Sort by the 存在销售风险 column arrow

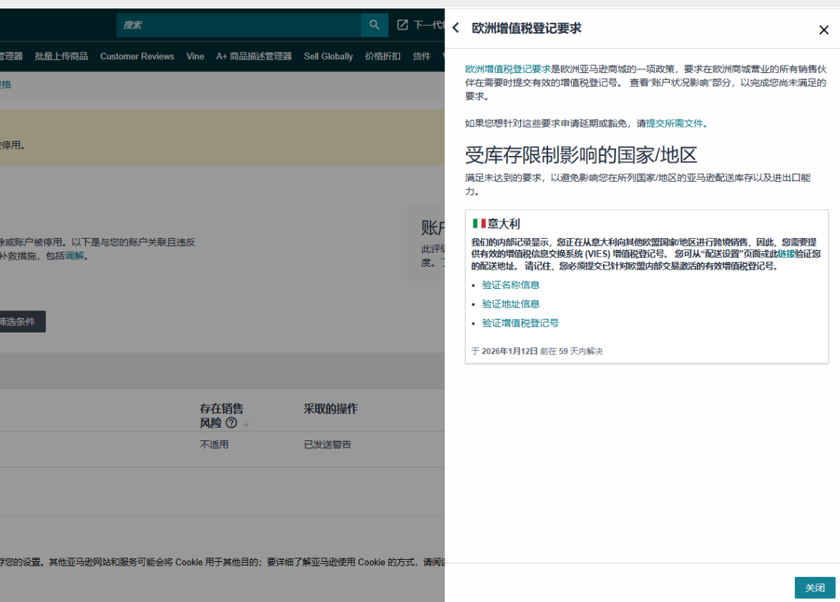tap(246, 423)
